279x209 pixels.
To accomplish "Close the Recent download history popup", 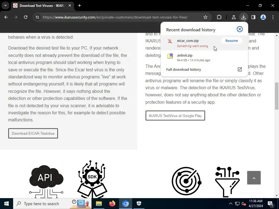I will coord(240,29).
